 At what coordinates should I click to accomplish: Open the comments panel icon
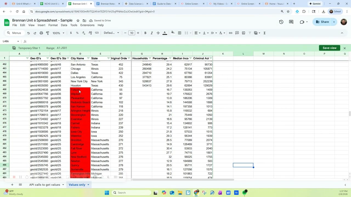click(291, 22)
